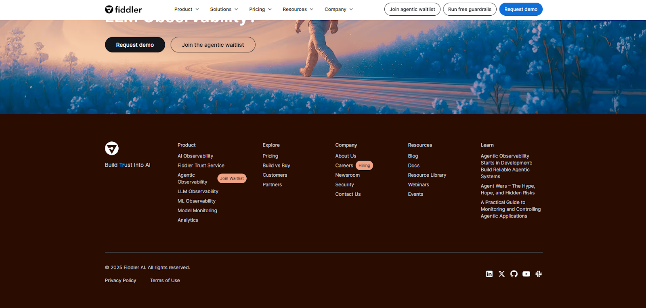Open Careers footer link
Viewport: 646px width, 308px height.
344,165
